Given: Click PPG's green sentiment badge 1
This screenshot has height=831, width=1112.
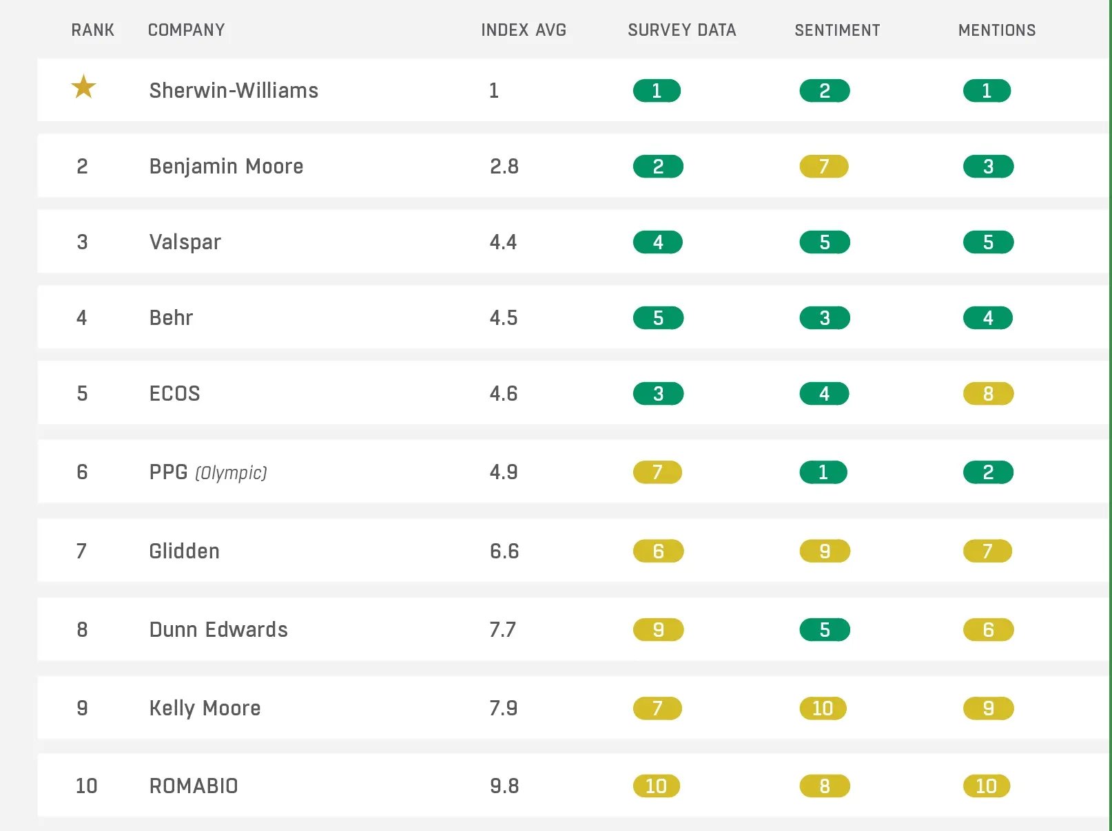Looking at the screenshot, I should coord(823,472).
